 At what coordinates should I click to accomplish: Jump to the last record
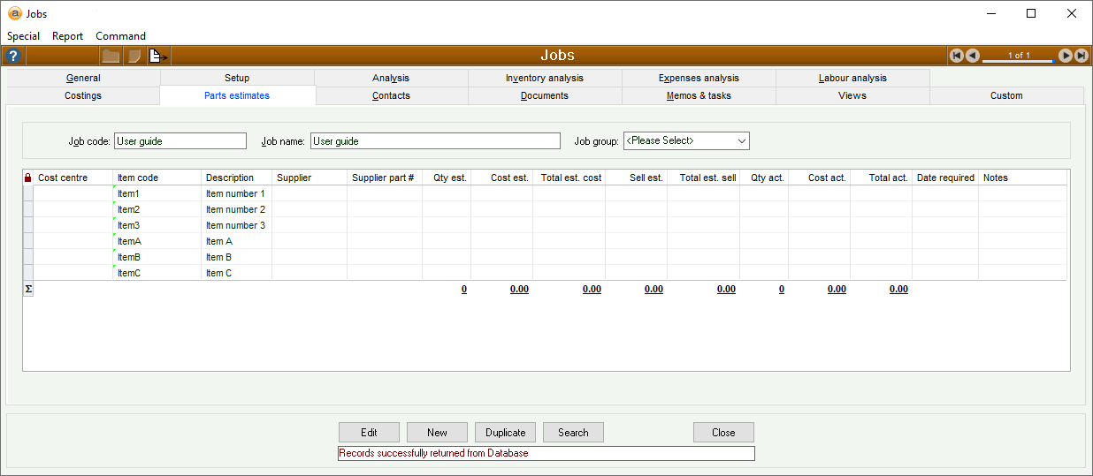tap(1081, 56)
